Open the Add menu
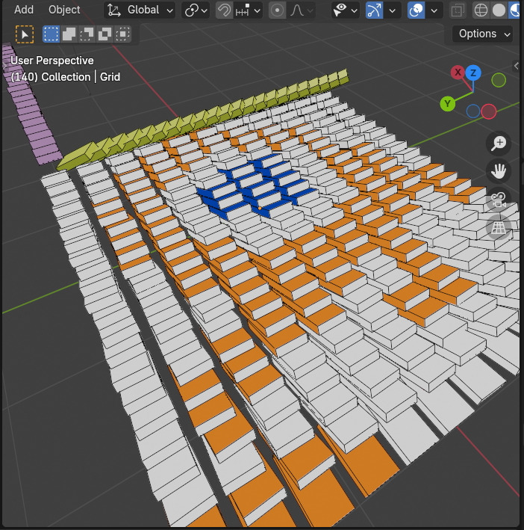 [x=24, y=10]
